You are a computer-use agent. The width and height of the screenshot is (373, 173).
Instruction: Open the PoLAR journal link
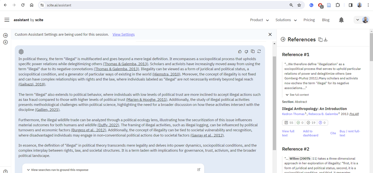(x=353, y=114)
